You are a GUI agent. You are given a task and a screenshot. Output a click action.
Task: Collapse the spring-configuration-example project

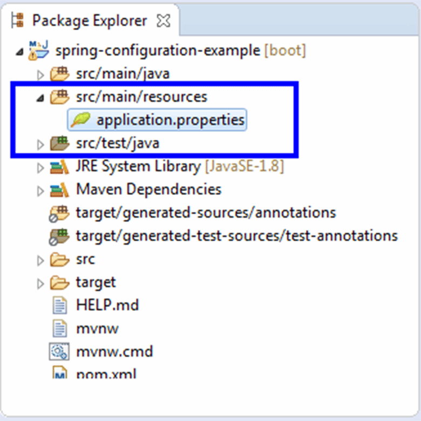19,52
